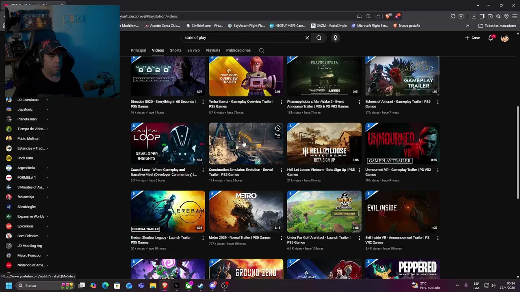Screen dimensions: 520x292
Task: Open Windows Start menu
Action: pos(9,286)
